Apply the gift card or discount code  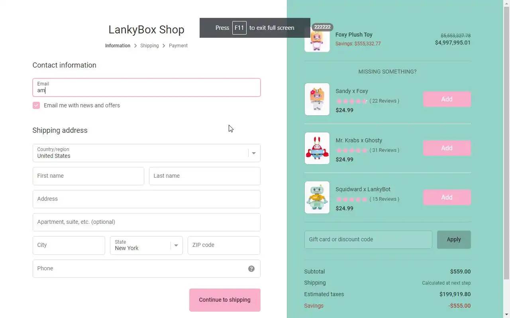(x=454, y=240)
